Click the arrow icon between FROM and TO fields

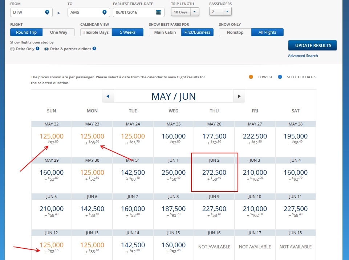point(58,12)
